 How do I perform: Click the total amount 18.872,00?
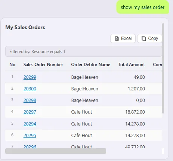[135, 112]
